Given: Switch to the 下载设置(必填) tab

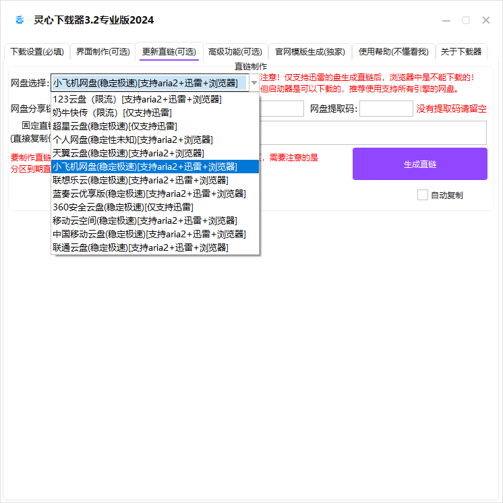Looking at the screenshot, I should (37, 52).
